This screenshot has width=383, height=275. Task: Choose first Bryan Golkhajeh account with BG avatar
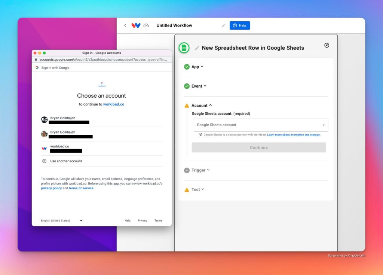[x=102, y=120]
